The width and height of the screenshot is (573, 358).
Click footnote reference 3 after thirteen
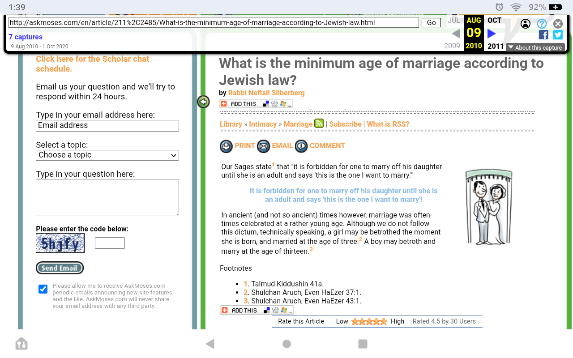coord(311,249)
